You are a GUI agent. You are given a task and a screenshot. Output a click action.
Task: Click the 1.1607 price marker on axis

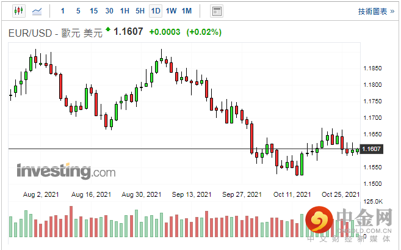tap(372, 149)
